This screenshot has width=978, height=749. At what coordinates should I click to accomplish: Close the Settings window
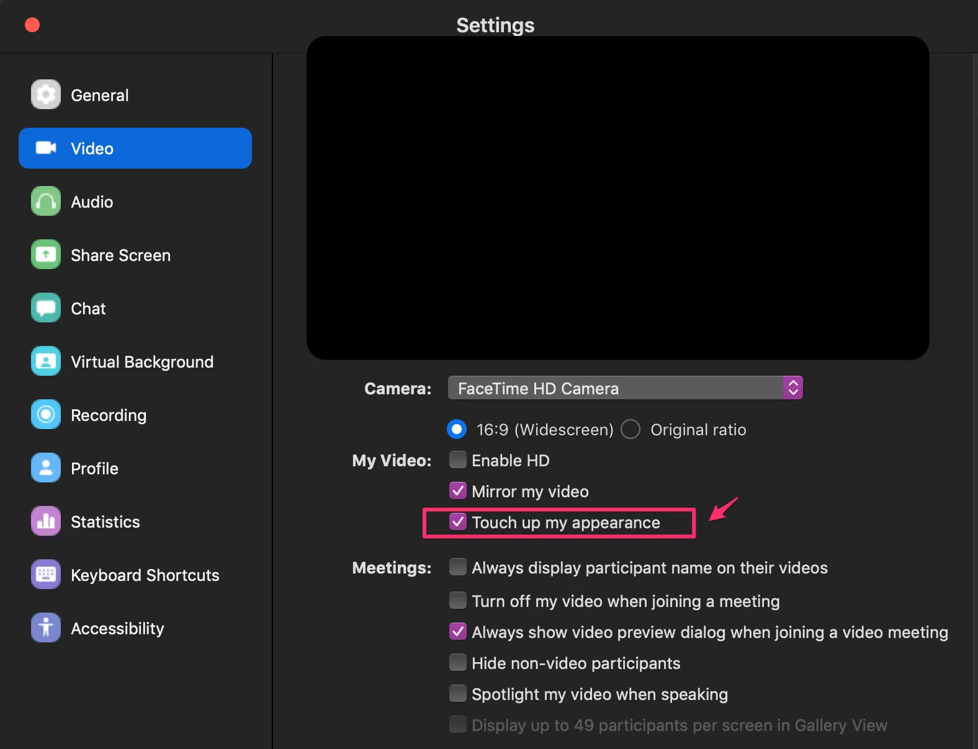(x=32, y=25)
